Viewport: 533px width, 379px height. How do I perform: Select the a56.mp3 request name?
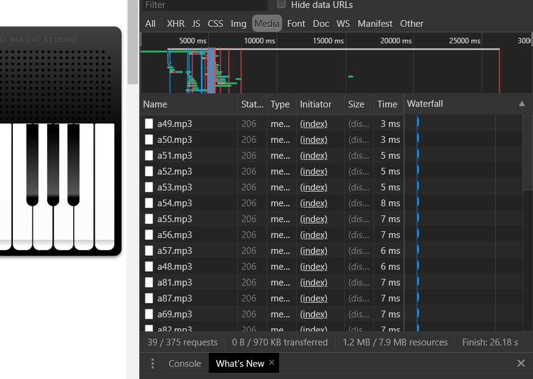175,235
